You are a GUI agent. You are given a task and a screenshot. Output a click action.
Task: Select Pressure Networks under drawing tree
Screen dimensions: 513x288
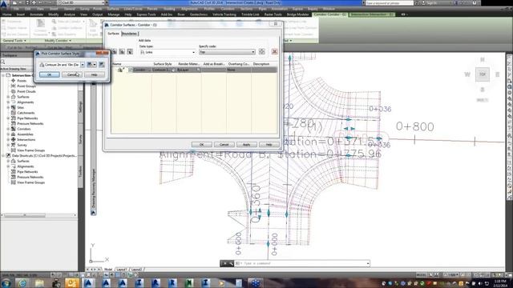[x=30, y=124]
